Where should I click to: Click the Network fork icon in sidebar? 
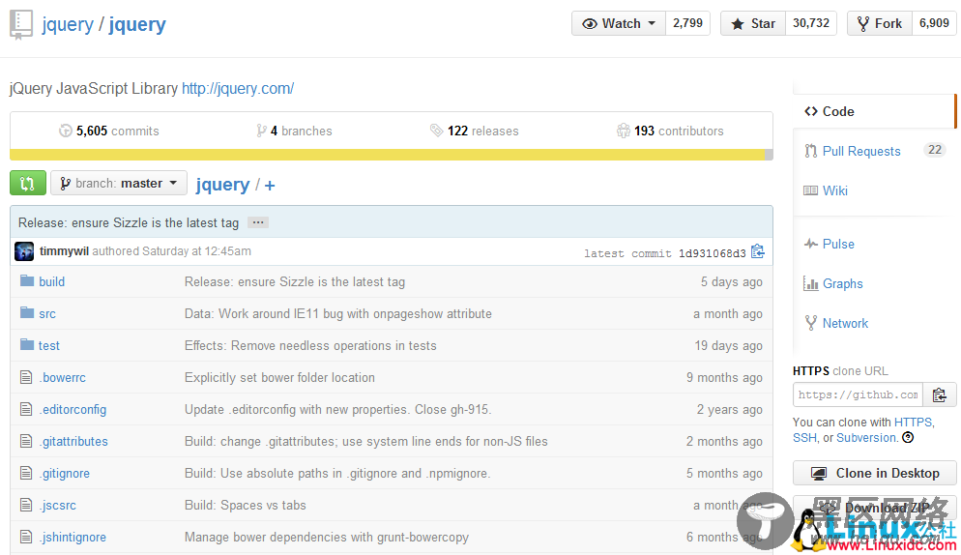(811, 323)
